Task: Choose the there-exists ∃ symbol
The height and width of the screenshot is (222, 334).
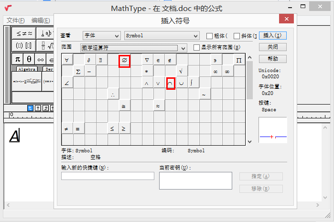Action: coord(101,60)
